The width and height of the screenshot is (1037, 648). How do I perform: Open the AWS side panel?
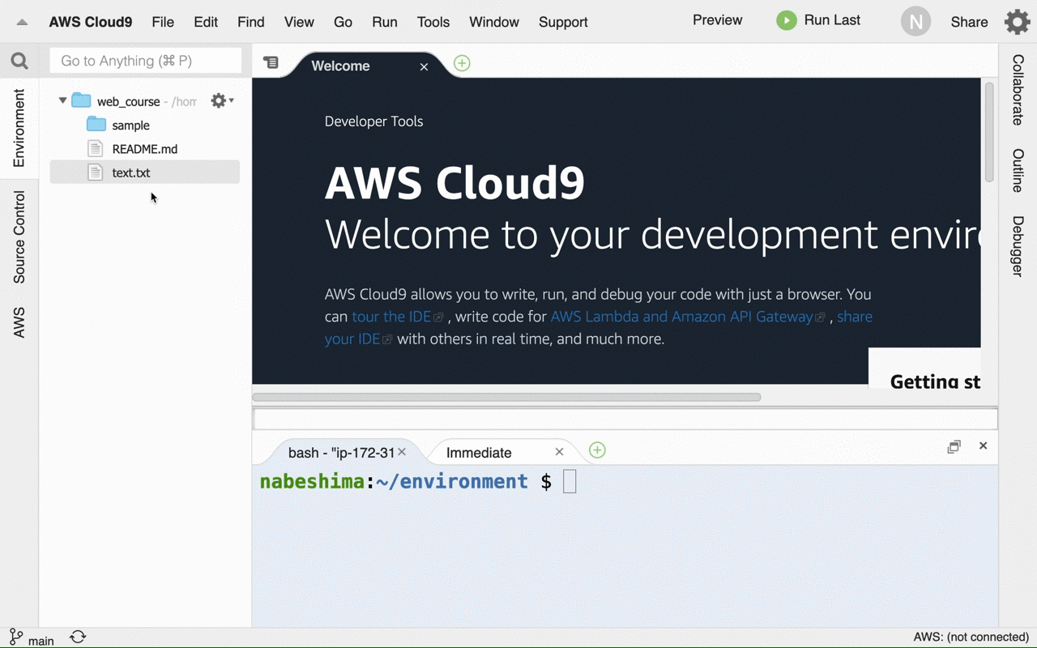pos(19,322)
